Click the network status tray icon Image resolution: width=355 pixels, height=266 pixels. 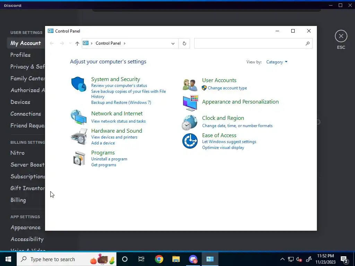pos(291,259)
